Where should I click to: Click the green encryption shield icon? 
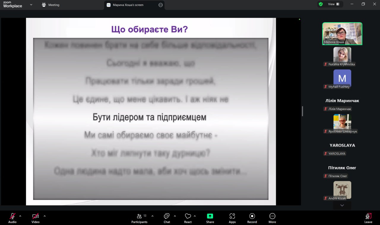[321, 4]
